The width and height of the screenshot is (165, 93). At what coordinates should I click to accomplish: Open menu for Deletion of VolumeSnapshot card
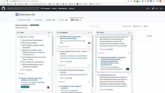point(129,75)
